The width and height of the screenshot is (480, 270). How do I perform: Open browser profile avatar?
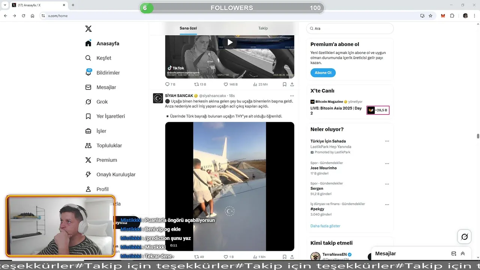(x=465, y=16)
